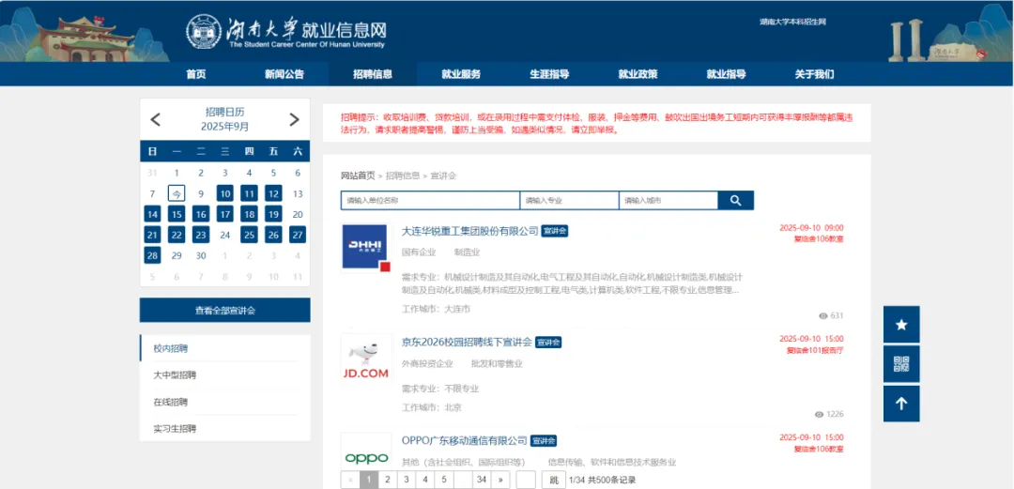Viewport: 1014px width, 489px height.
Task: Select September 25 in the calendar
Action: point(249,235)
